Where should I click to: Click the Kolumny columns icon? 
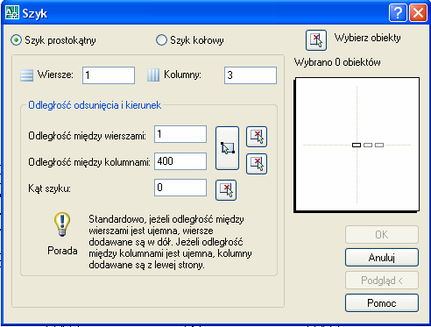pos(153,75)
